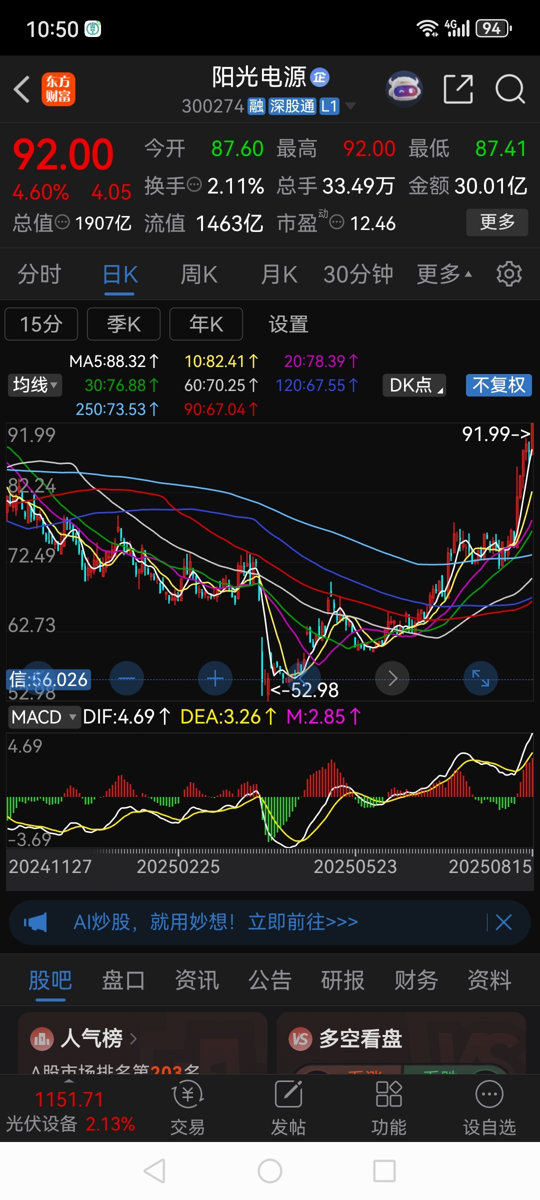Tap Android back navigation button
Screen dimensions: 540x1200
pos(154,1171)
